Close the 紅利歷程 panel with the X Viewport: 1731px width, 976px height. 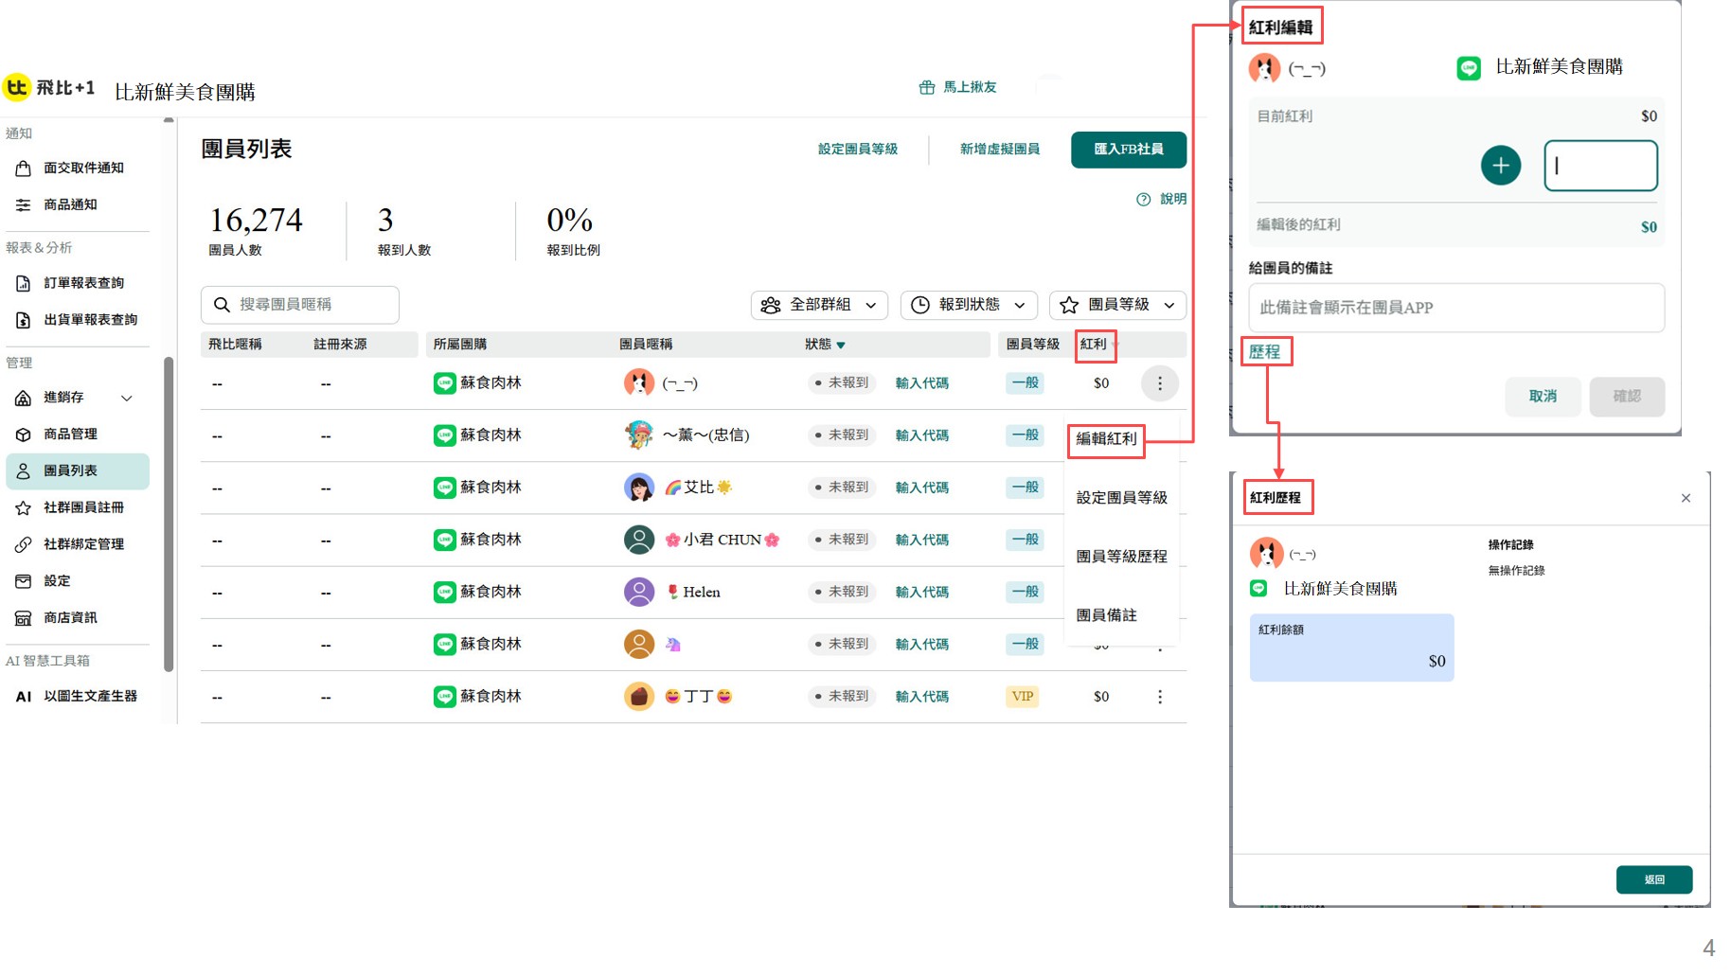[1686, 498]
